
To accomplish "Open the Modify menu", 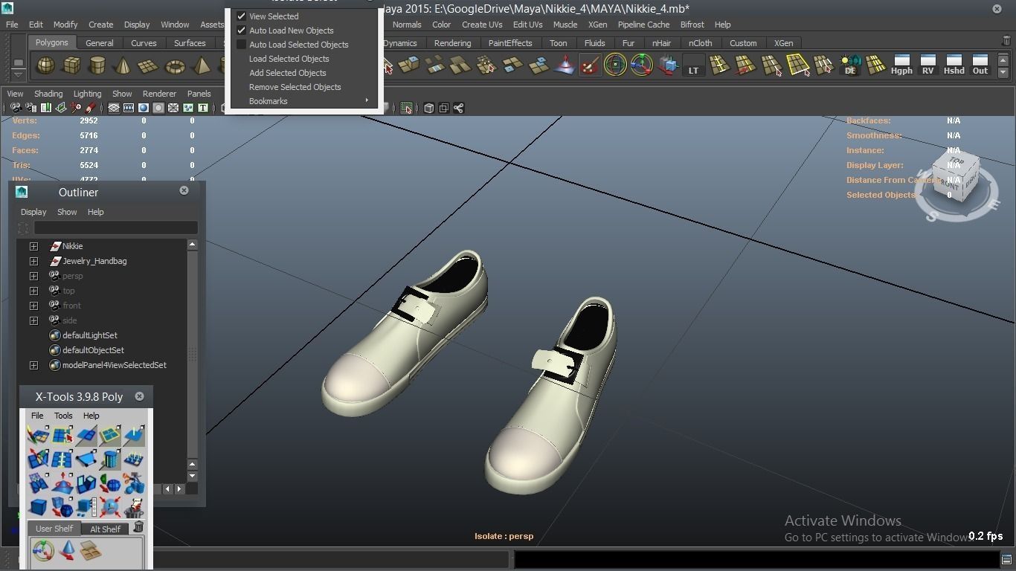I will click(x=65, y=25).
